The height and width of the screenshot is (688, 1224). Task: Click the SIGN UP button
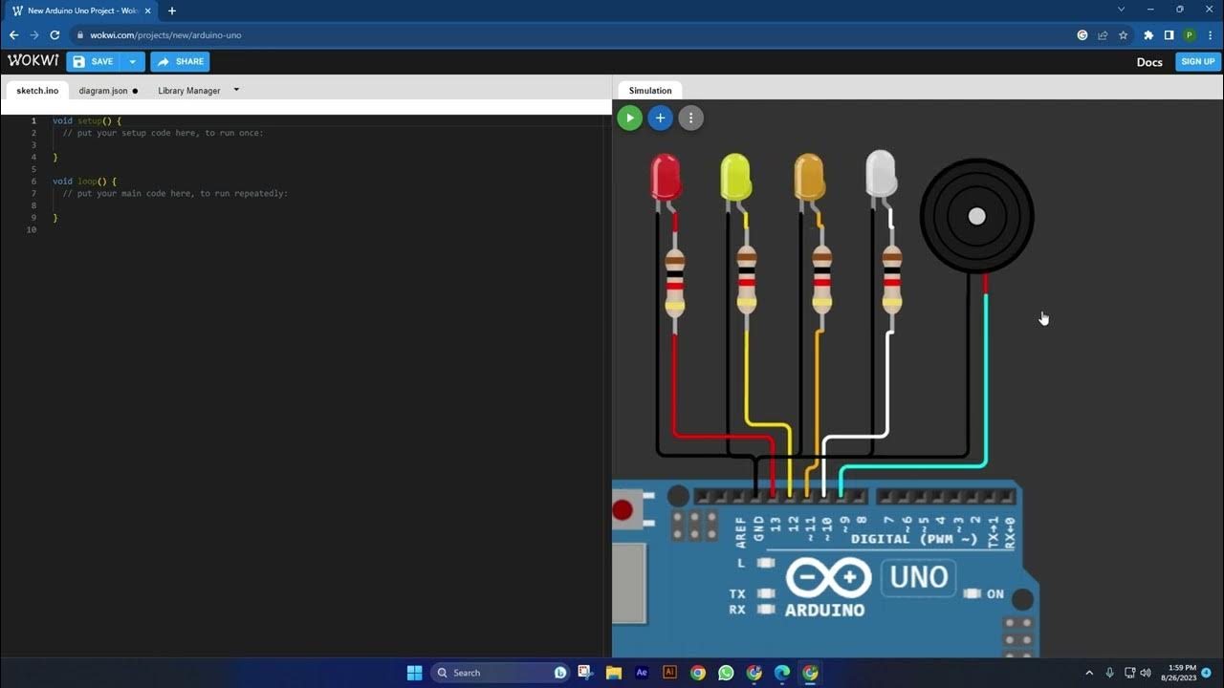1197,61
